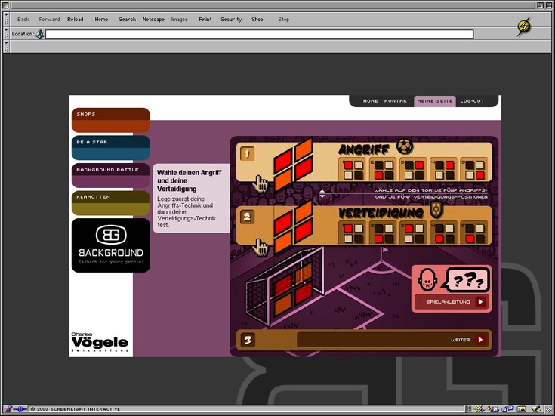
Task: Collapse the Location toolbar grip handle
Action: click(6, 34)
